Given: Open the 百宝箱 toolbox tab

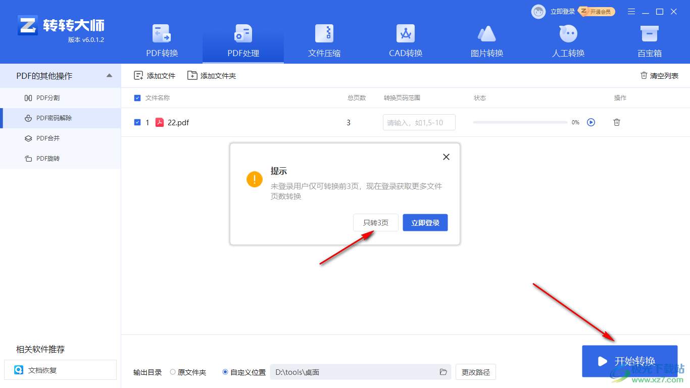Looking at the screenshot, I should point(650,41).
